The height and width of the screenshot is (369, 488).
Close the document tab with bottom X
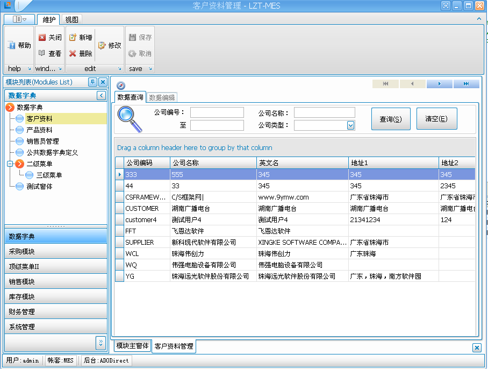coord(477,347)
